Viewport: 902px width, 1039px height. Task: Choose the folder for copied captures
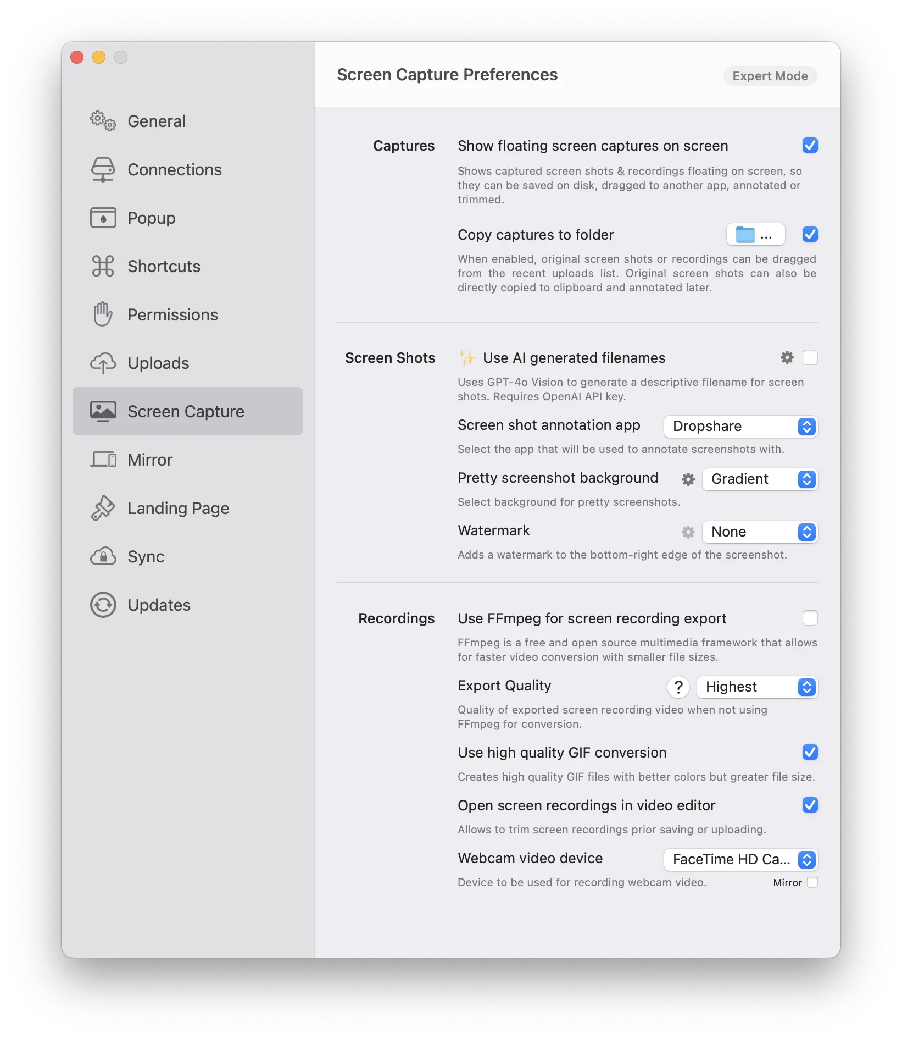pyautogui.click(x=755, y=235)
